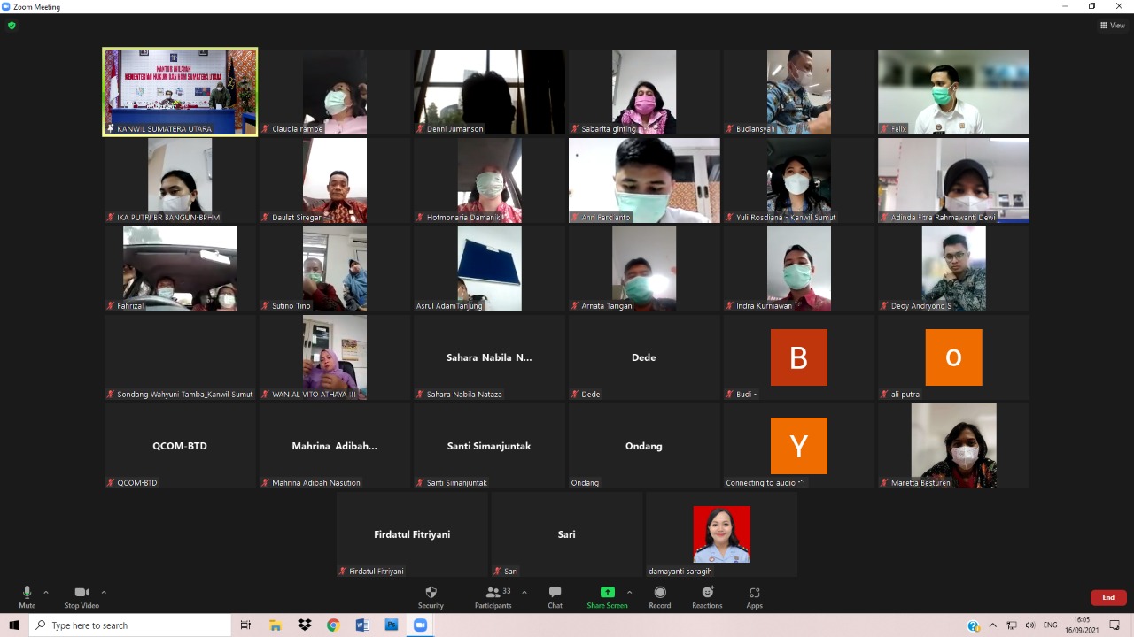Click the green encryption shield icon
The width and height of the screenshot is (1134, 637).
point(12,26)
